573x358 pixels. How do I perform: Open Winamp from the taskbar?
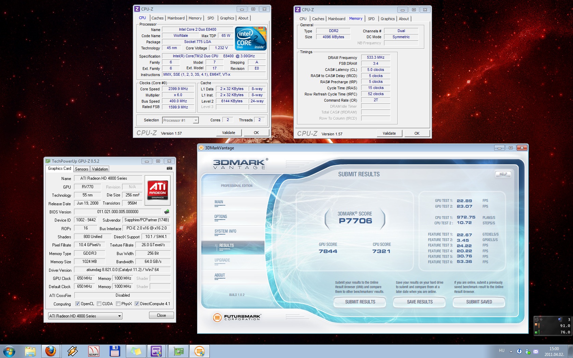(72, 351)
